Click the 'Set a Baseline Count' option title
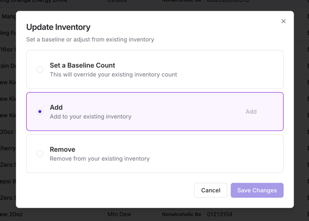This screenshot has height=221, width=309. tap(82, 65)
